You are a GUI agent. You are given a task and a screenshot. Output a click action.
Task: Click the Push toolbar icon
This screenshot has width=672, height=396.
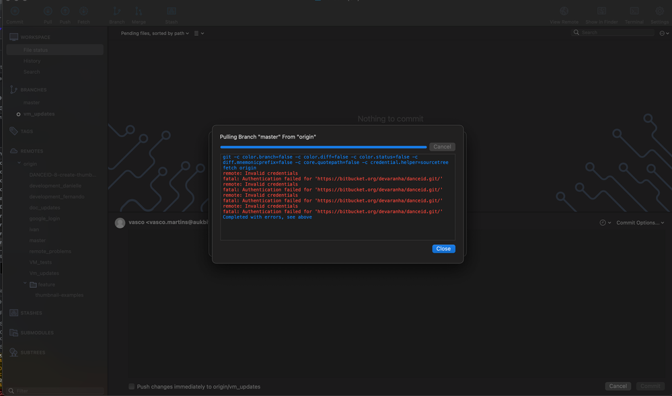(65, 11)
